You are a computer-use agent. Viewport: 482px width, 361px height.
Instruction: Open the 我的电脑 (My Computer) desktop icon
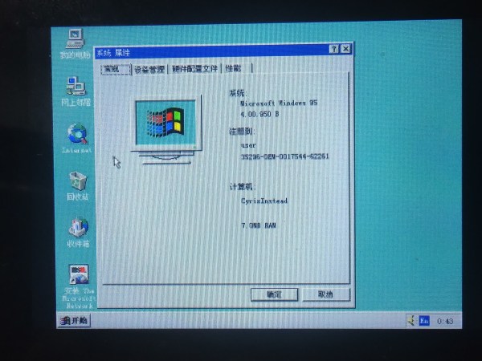76,39
